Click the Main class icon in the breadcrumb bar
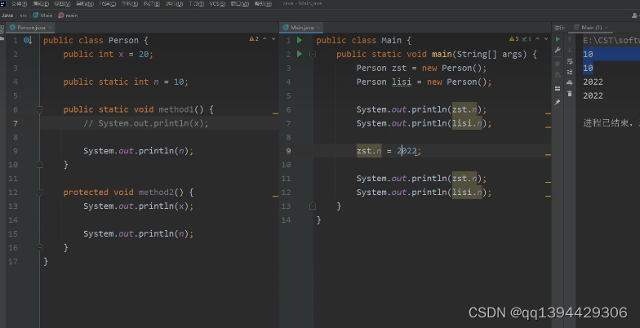The width and height of the screenshot is (640, 328). (36, 15)
